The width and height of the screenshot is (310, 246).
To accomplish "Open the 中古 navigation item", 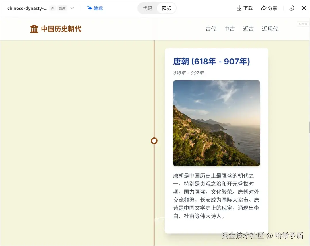I will pyautogui.click(x=230, y=29).
